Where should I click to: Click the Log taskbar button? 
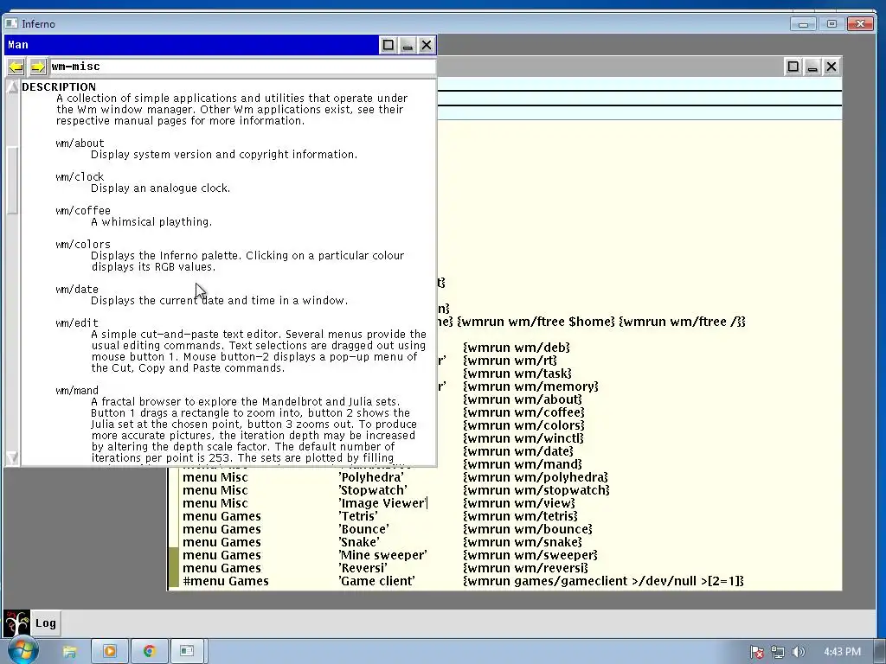pos(46,623)
